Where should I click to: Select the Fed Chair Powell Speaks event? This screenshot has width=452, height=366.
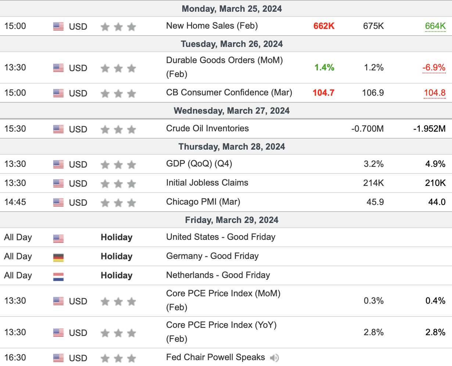[x=215, y=357]
